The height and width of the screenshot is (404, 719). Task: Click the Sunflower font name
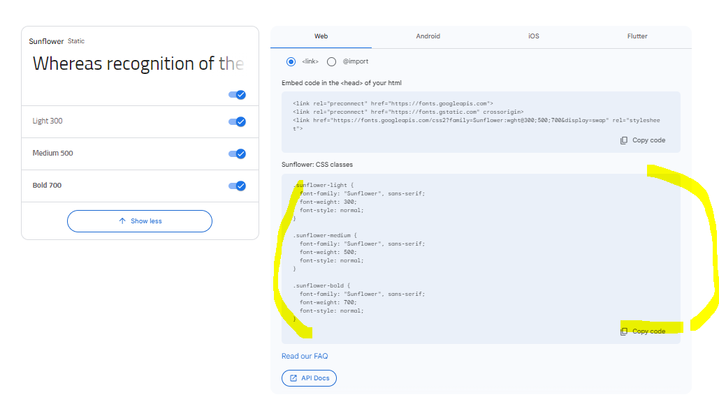(x=46, y=41)
